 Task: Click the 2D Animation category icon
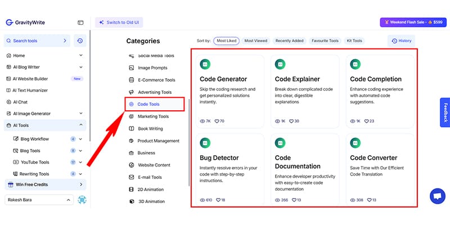[x=132, y=190]
